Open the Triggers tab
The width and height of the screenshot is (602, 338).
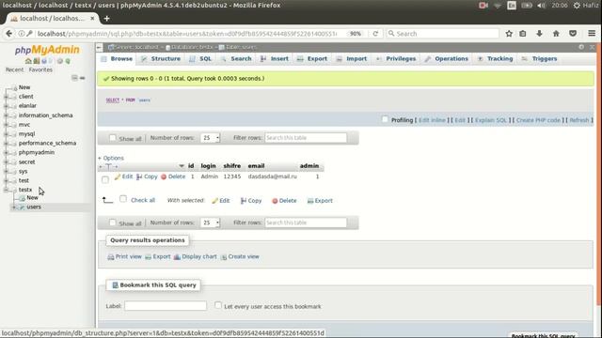[539, 58]
